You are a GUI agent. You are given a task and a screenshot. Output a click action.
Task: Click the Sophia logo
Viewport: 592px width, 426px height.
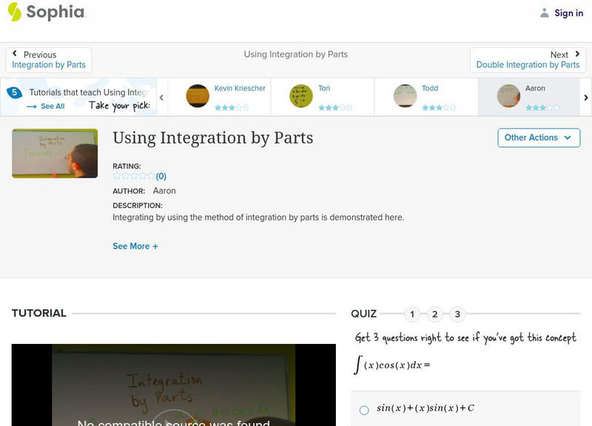(46, 13)
